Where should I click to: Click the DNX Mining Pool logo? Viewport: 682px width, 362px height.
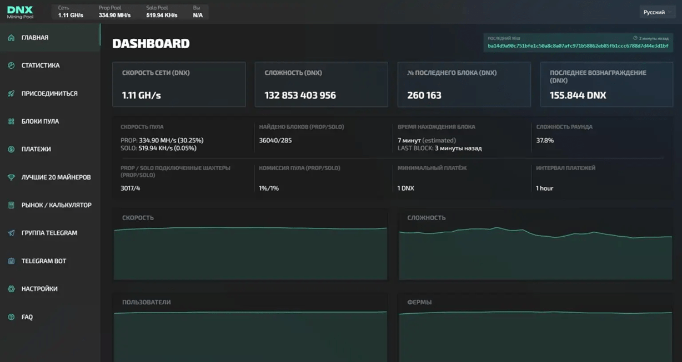click(x=21, y=12)
